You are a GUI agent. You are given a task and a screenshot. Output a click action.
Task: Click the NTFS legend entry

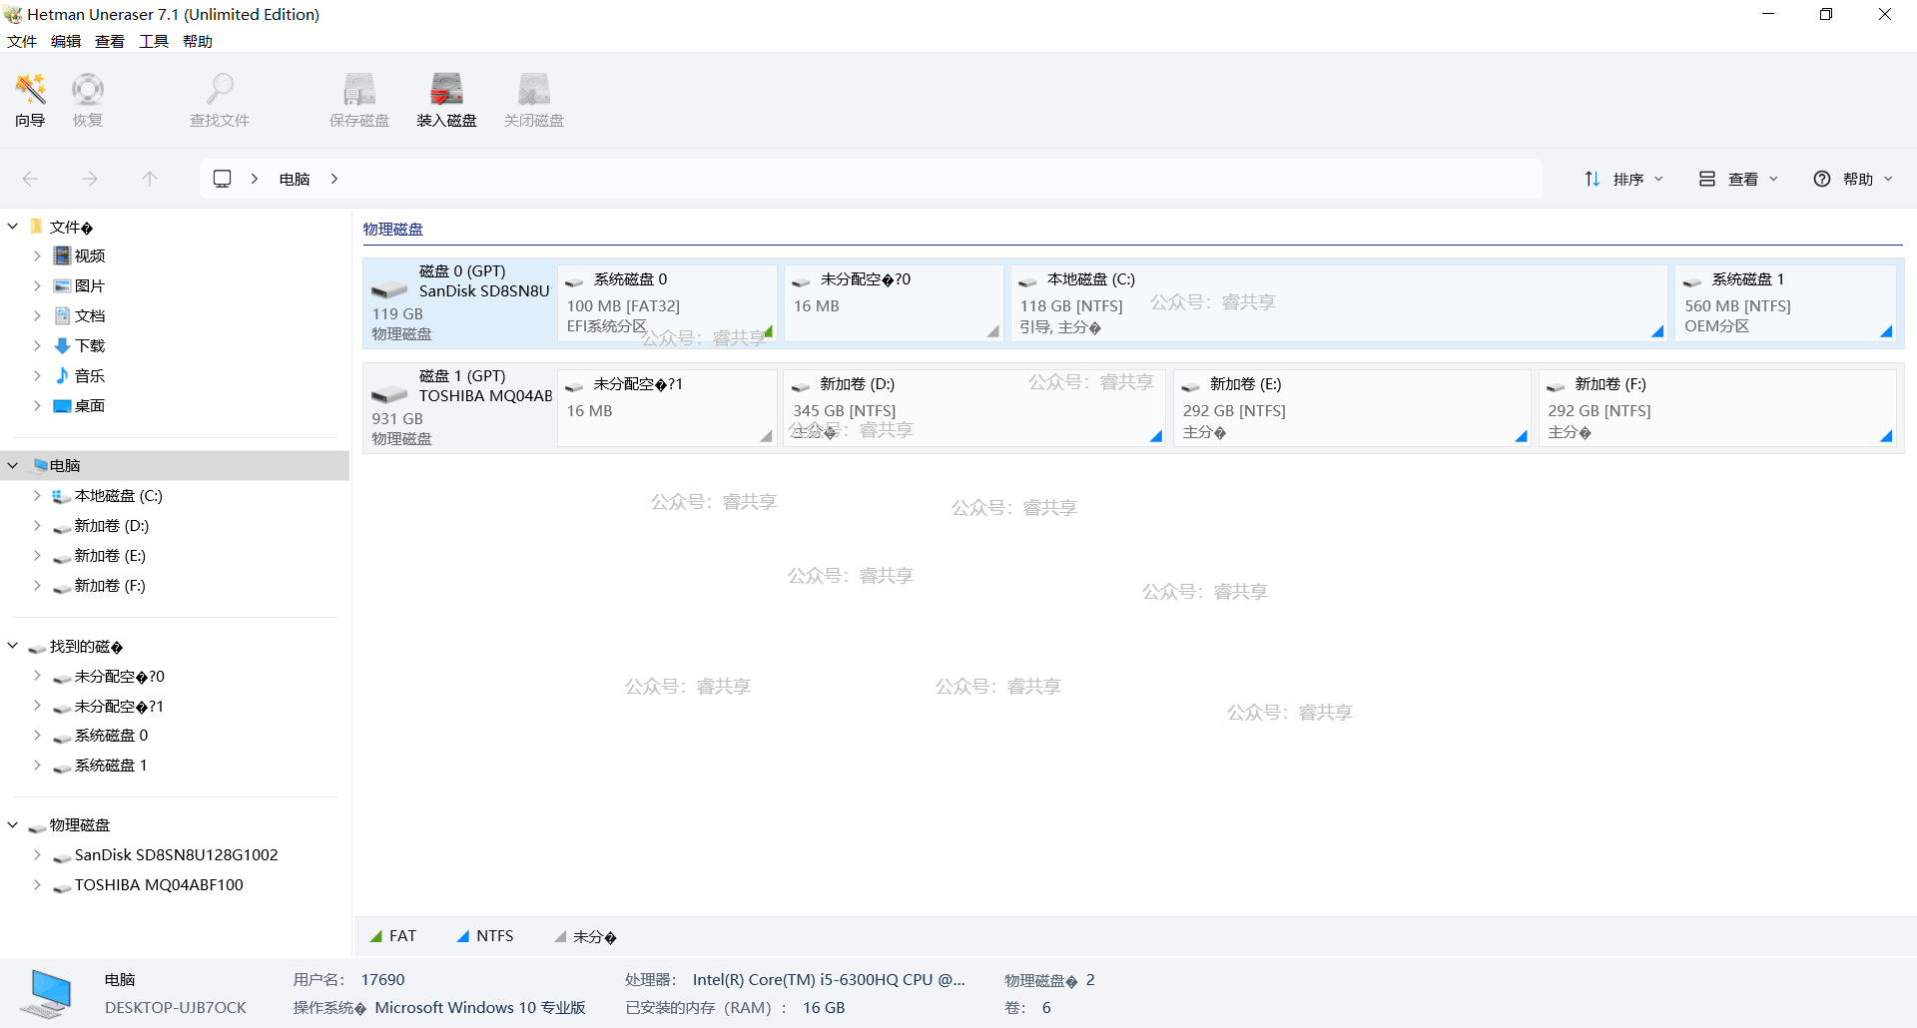tap(485, 936)
